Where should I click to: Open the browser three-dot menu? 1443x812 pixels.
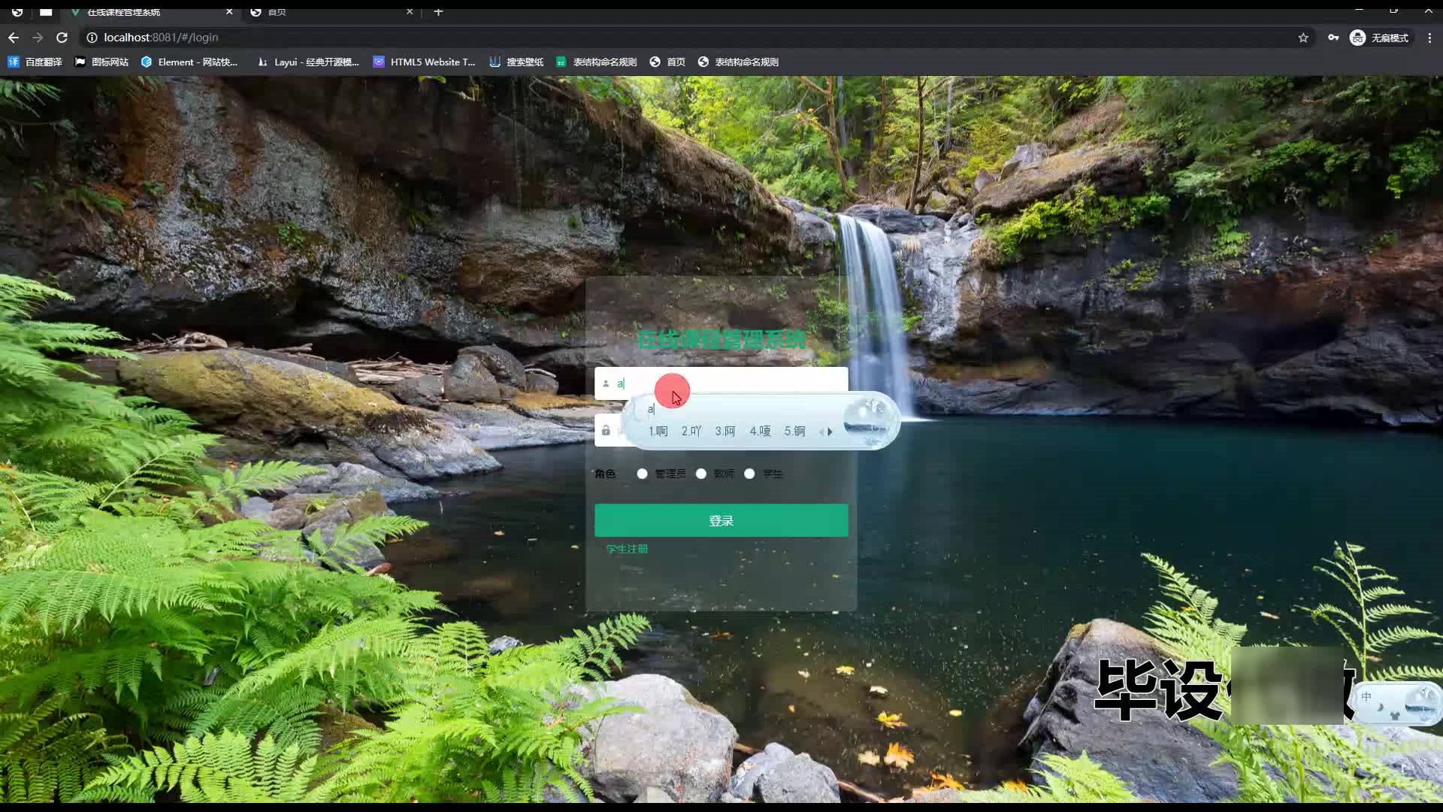(1429, 38)
